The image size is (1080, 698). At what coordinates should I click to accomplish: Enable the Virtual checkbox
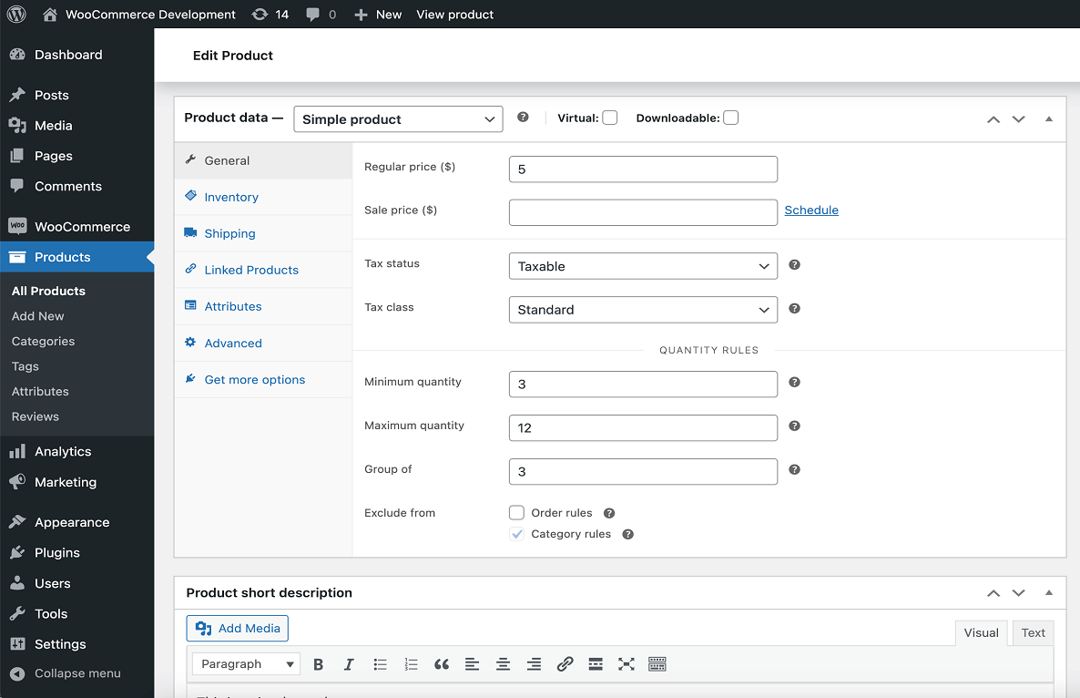[x=610, y=118]
